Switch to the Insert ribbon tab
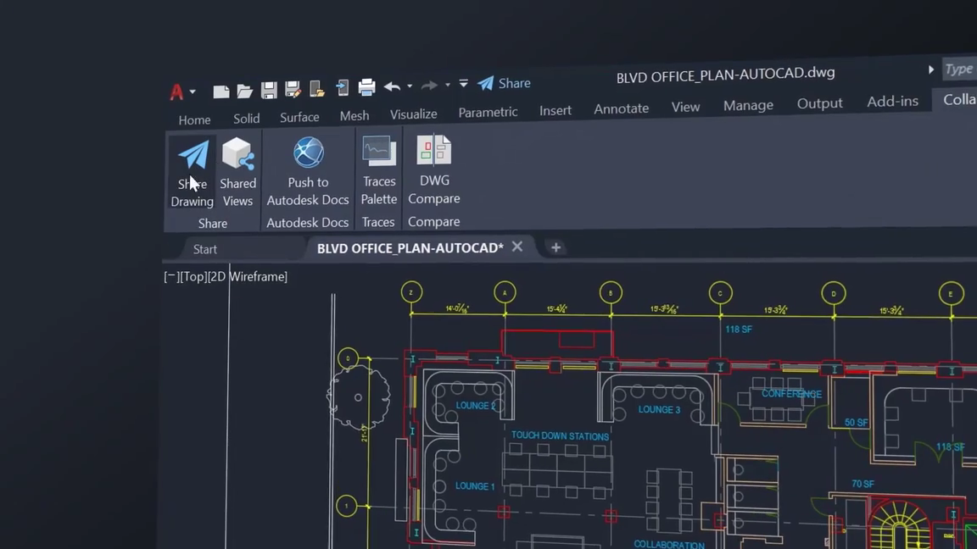Viewport: 977px width, 549px height. (555, 110)
